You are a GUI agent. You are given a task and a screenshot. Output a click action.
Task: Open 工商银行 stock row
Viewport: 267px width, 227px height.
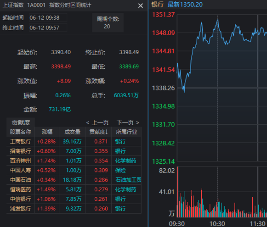(74, 141)
